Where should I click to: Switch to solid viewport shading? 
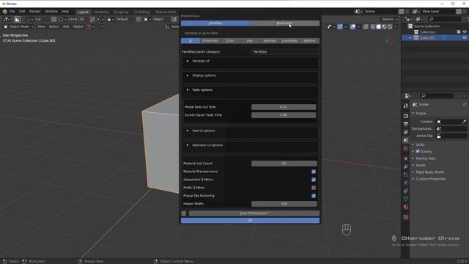click(x=378, y=26)
